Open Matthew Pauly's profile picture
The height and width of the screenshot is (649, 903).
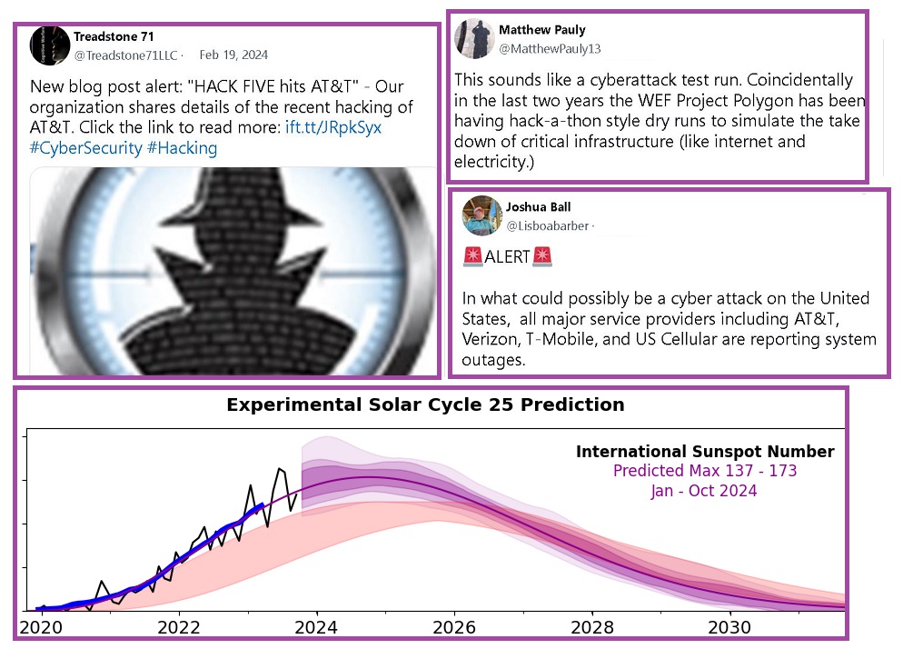(474, 38)
